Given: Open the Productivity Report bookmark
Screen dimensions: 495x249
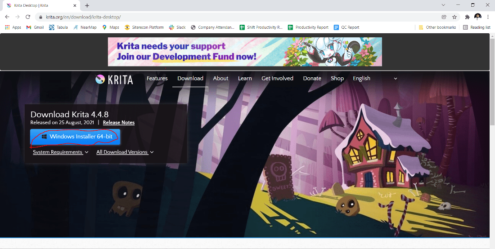Looking at the screenshot, I should coord(308,27).
